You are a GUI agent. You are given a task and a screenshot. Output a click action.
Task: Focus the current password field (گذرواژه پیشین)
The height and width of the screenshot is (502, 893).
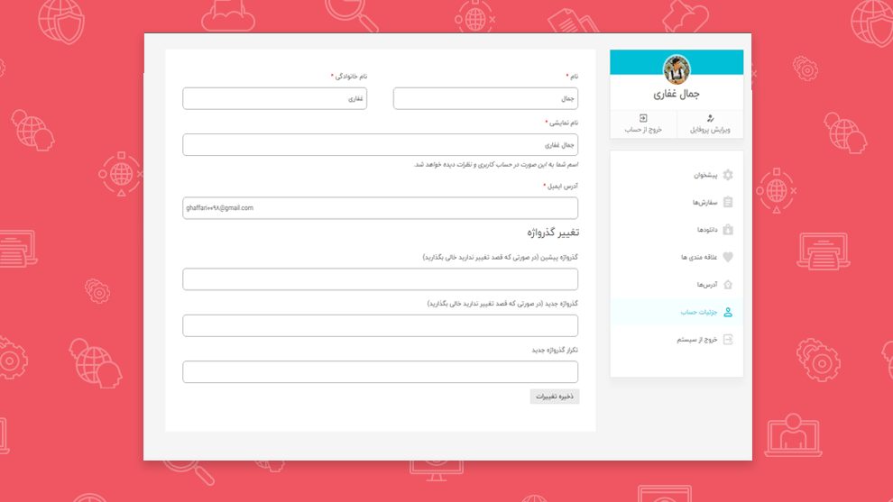380,279
